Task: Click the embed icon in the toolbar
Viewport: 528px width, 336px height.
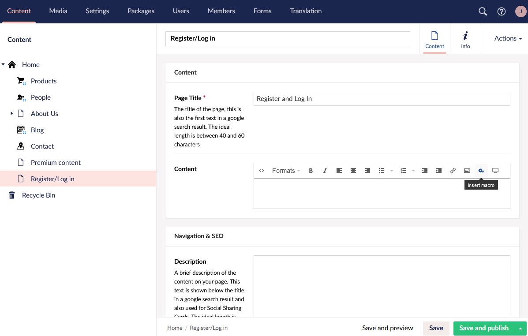Action: coord(495,171)
